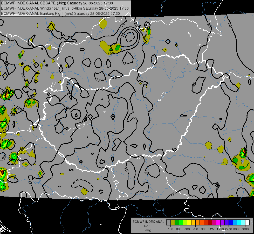Screen dimensions: 254x234
Task: Click the SBCAPE (J/kg) title line
Action: (x=57, y=3)
